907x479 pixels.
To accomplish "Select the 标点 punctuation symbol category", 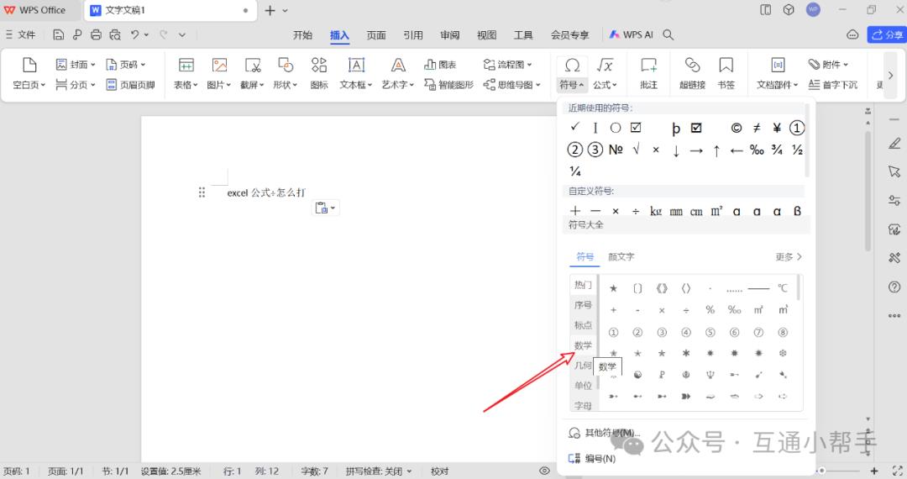I will click(x=583, y=324).
